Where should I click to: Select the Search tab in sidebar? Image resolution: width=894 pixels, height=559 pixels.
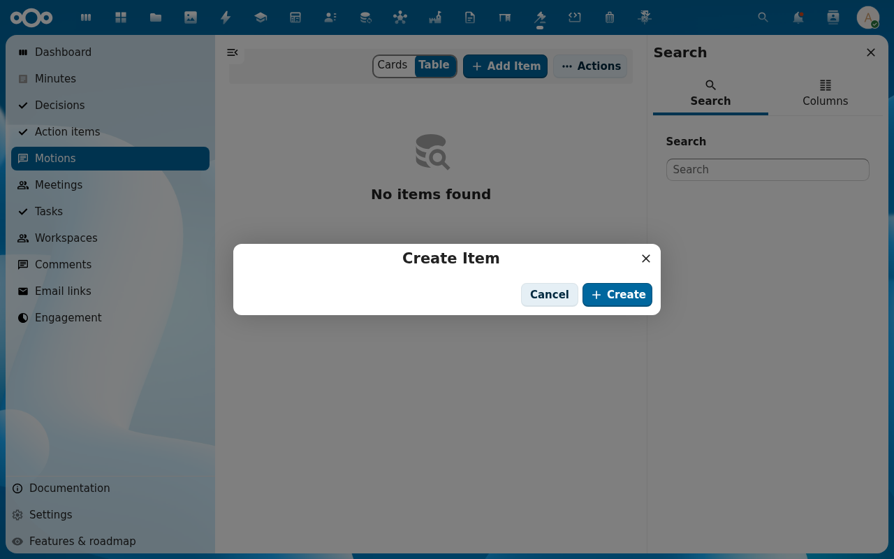coord(710,94)
